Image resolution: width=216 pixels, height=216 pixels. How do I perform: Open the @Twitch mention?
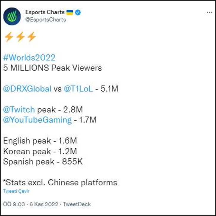pos(19,110)
